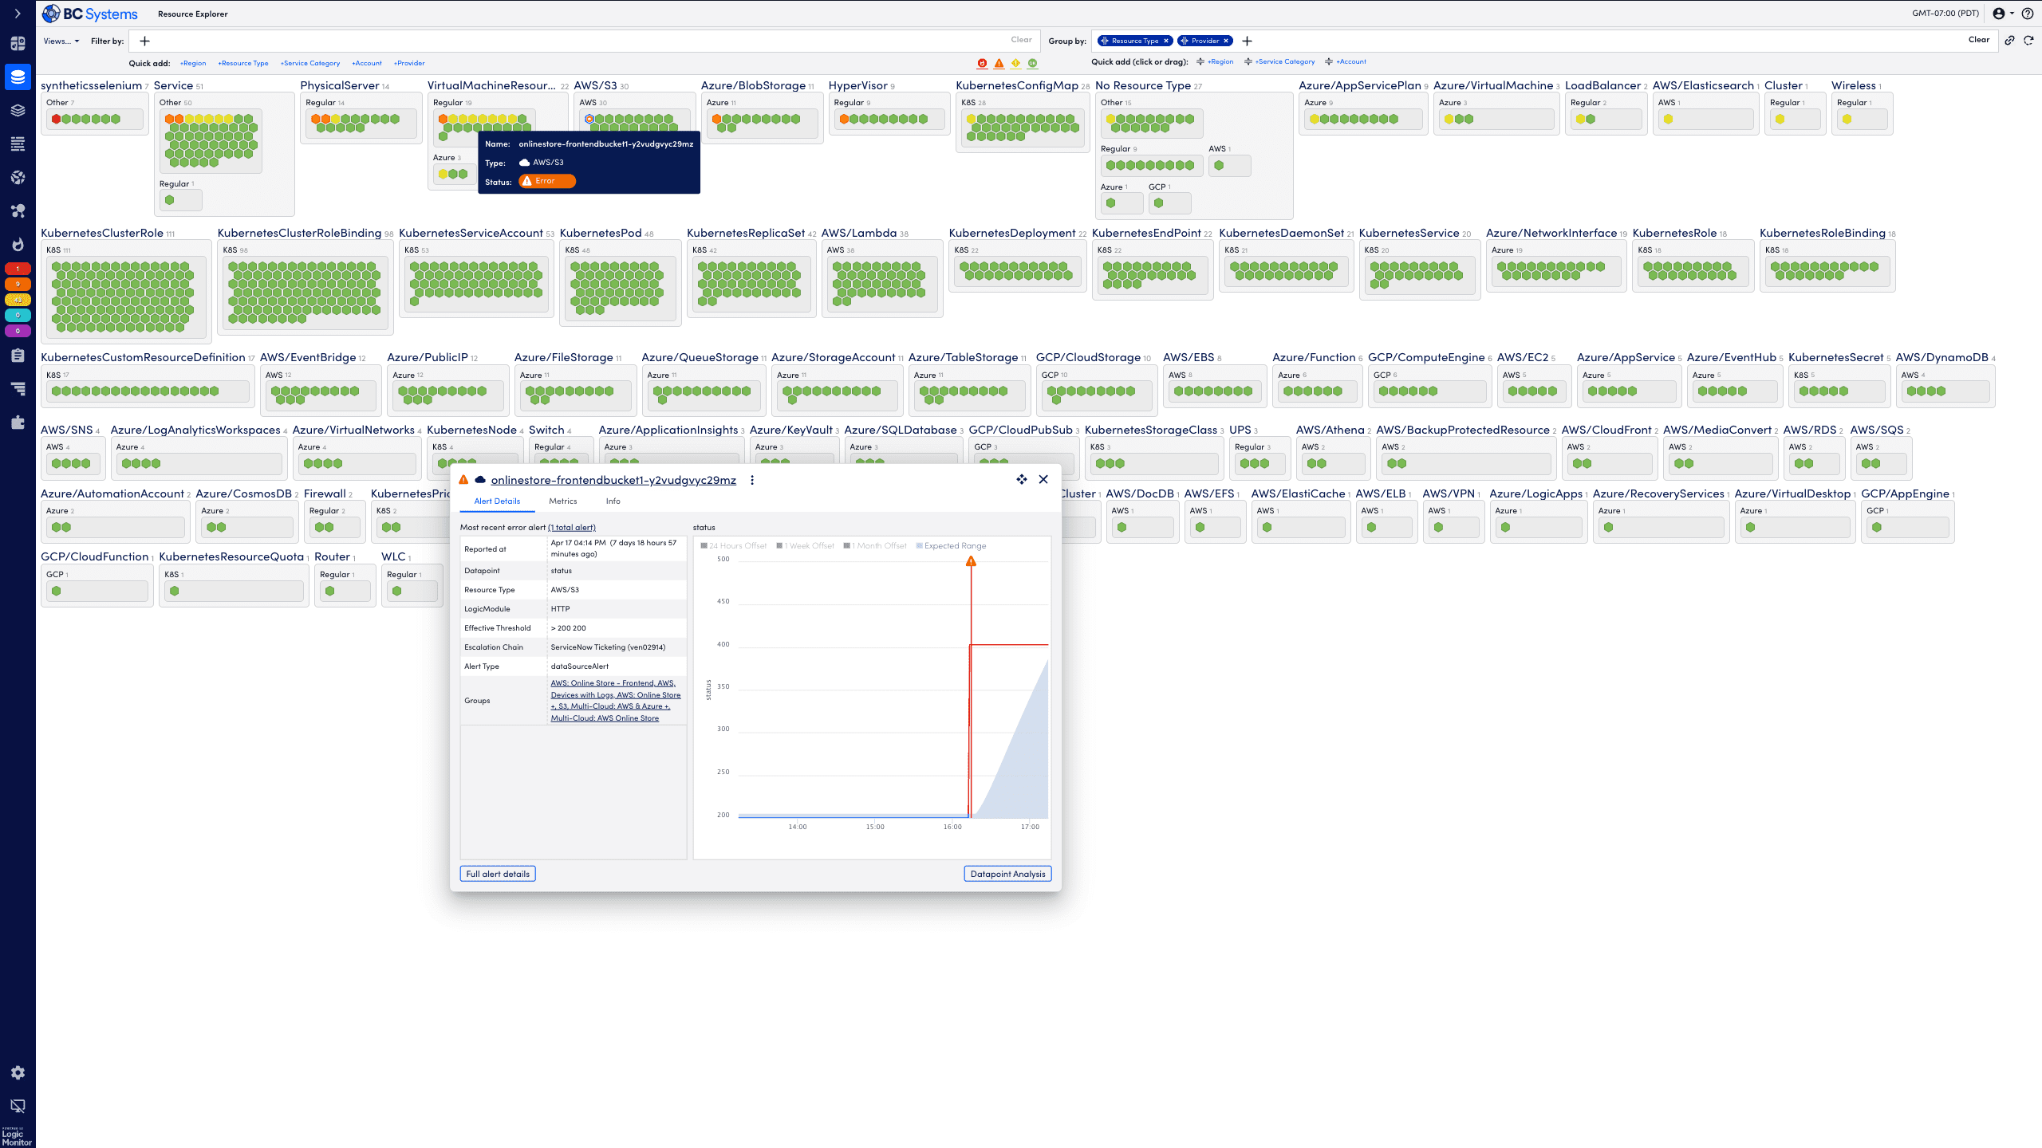Open the 1 total alert link
This screenshot has height=1148, width=2042.
click(572, 528)
